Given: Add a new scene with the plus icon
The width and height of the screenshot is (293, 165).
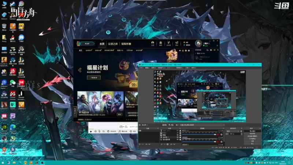Looking at the screenshot, I should (x=140, y=144).
